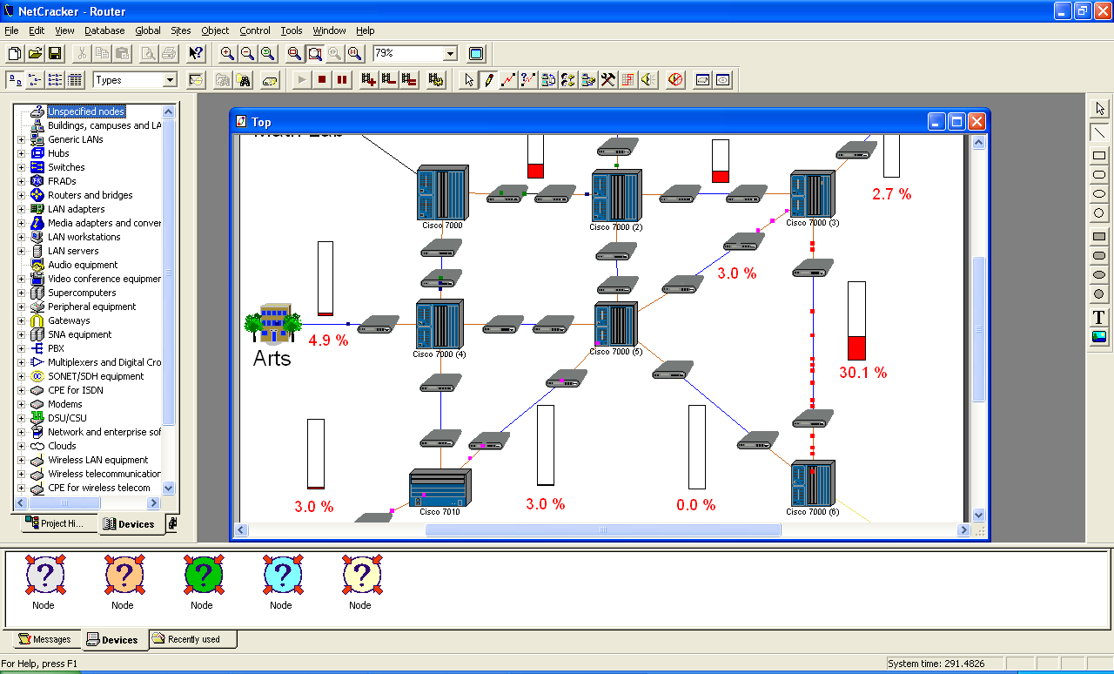
Task: Open the Tools menu
Action: (x=291, y=30)
